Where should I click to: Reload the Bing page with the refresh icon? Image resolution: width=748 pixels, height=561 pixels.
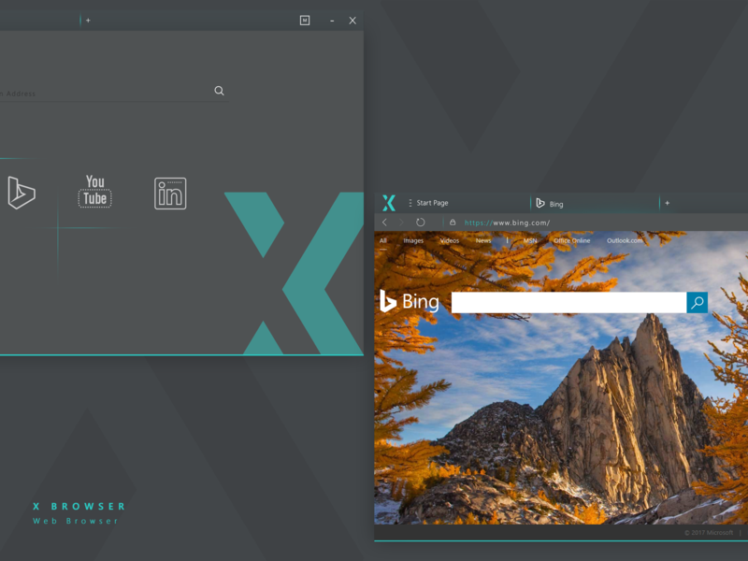422,221
